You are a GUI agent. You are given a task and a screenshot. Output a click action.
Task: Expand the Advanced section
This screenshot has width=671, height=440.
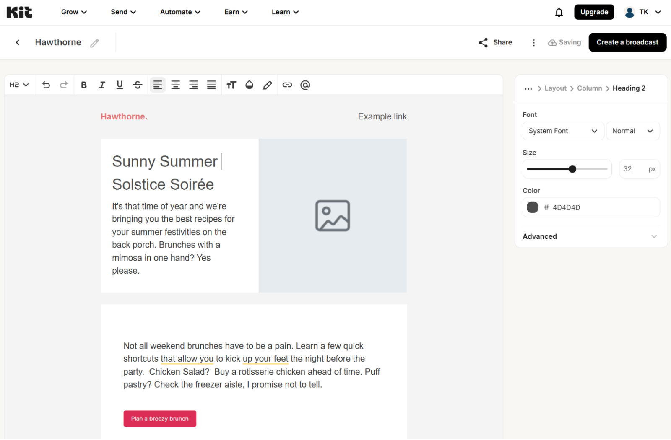click(x=590, y=236)
